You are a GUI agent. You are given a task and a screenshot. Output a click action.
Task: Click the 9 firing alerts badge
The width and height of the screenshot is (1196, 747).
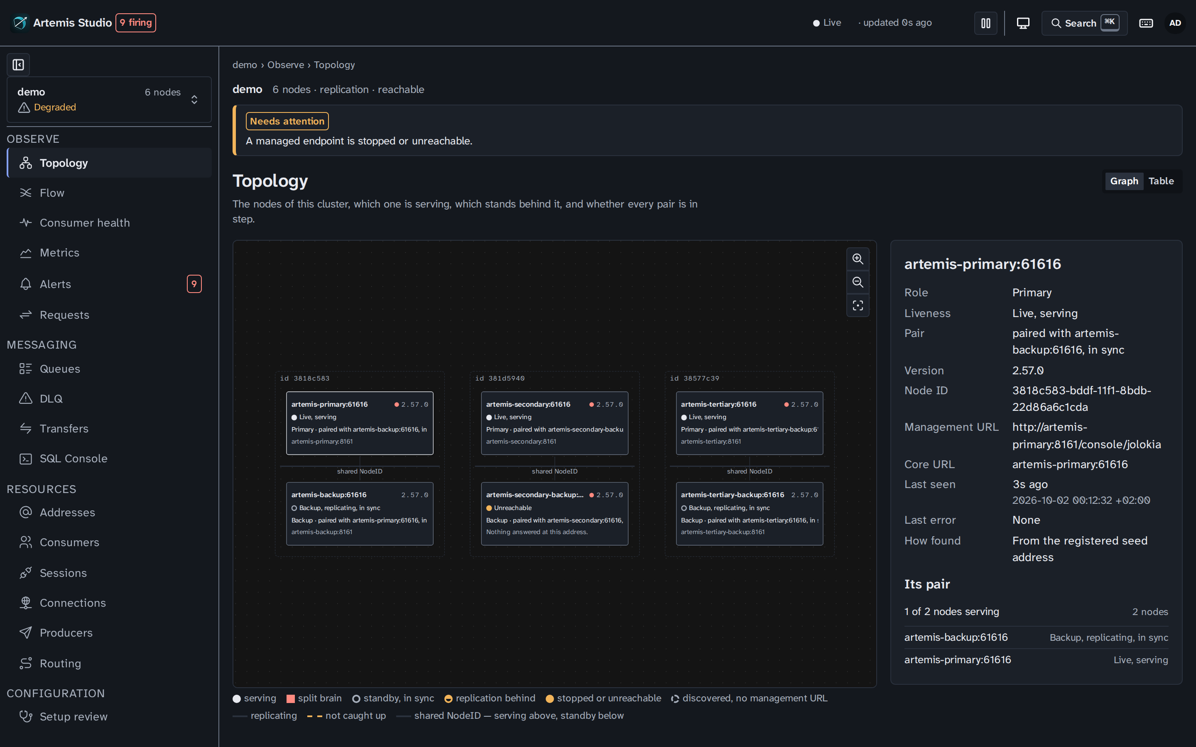[136, 23]
